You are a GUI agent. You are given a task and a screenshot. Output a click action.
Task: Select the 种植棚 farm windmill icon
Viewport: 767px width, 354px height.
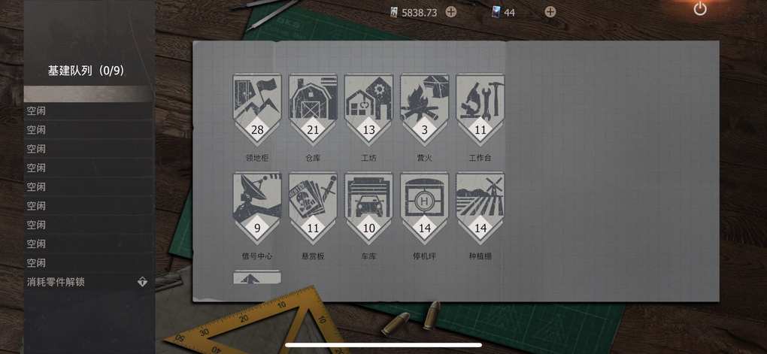[x=480, y=207]
